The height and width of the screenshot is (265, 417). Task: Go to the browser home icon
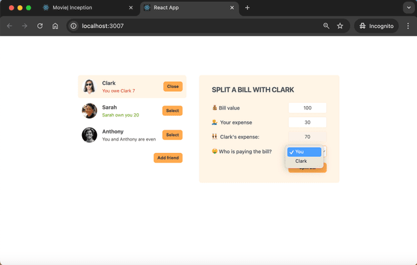pos(55,26)
